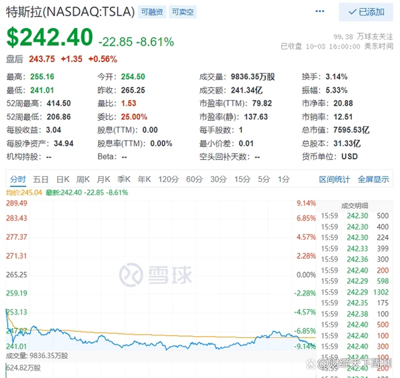Viewport: 400px width, 378px height.
Task: Click the intraday price line chart
Action: click(161, 275)
